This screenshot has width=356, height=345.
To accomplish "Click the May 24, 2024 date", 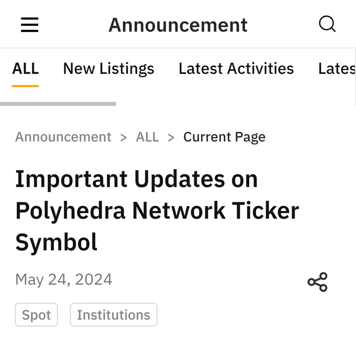I will click(x=63, y=280).
